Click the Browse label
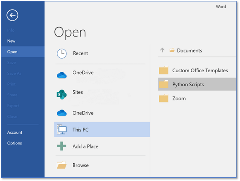 pos(81,165)
